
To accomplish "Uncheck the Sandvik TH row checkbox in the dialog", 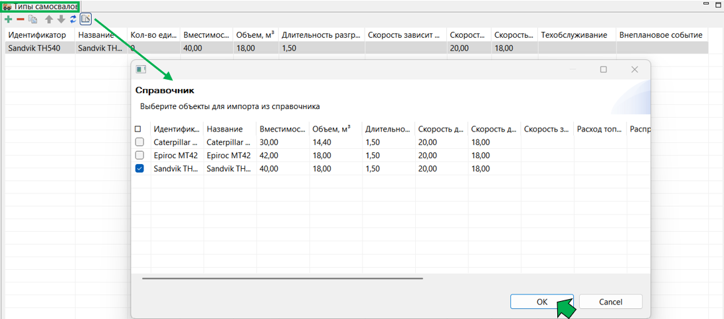I will [x=139, y=169].
